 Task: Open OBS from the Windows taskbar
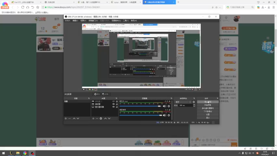pos(32,153)
